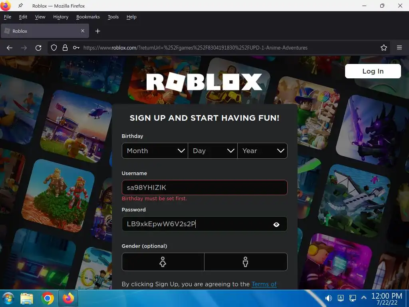
Task: Close the Roblox tab
Action: coord(83,31)
